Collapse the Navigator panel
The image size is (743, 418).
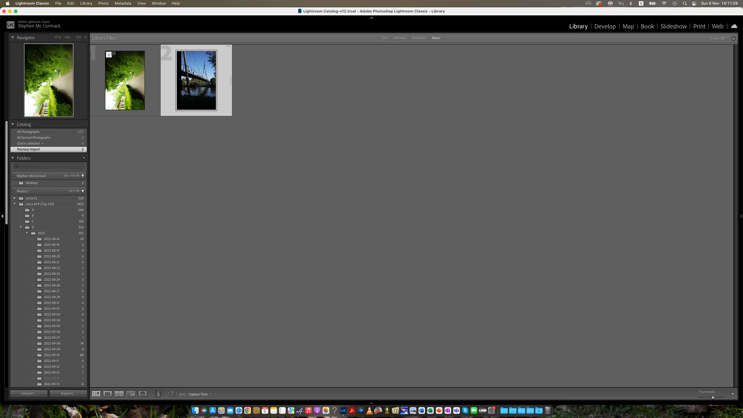(x=12, y=37)
